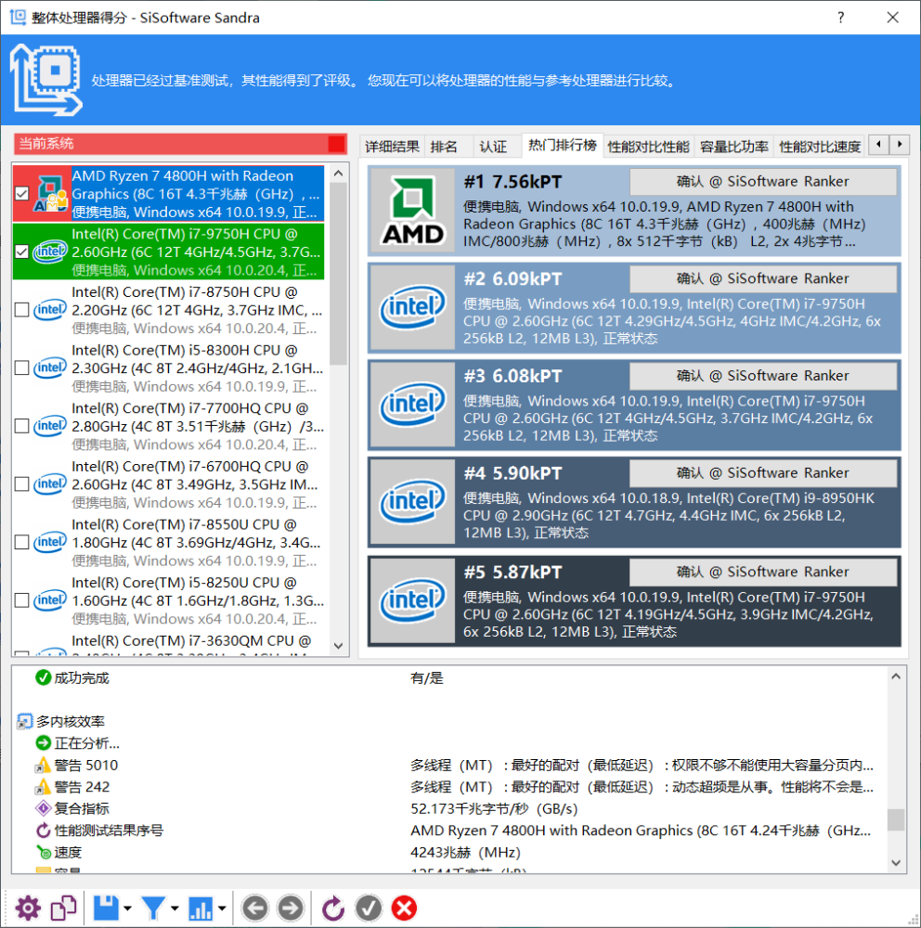Viewport: 921px width, 928px height.
Task: Click the blue floppy-disk save icon
Action: [107, 908]
